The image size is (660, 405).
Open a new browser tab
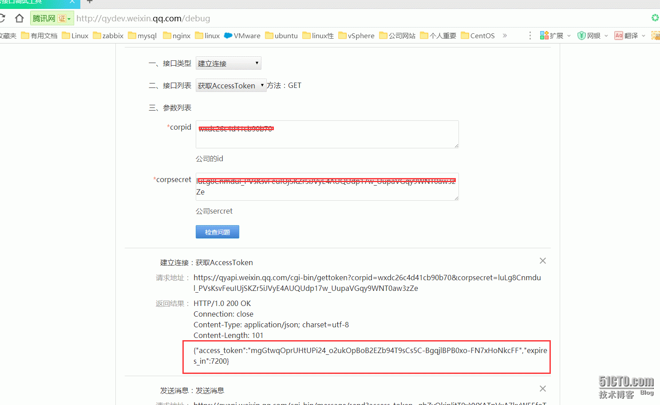[89, 2]
